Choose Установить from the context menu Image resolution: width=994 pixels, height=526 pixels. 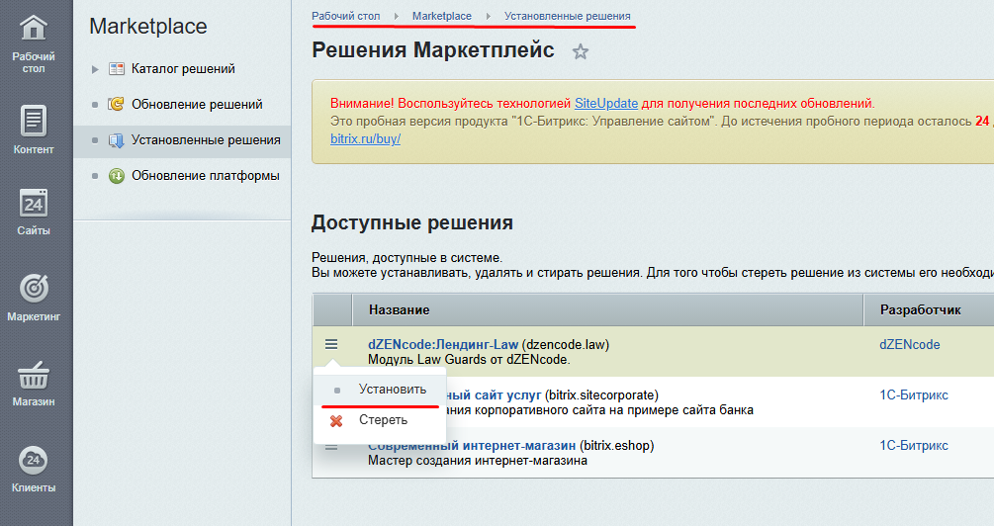[393, 390]
